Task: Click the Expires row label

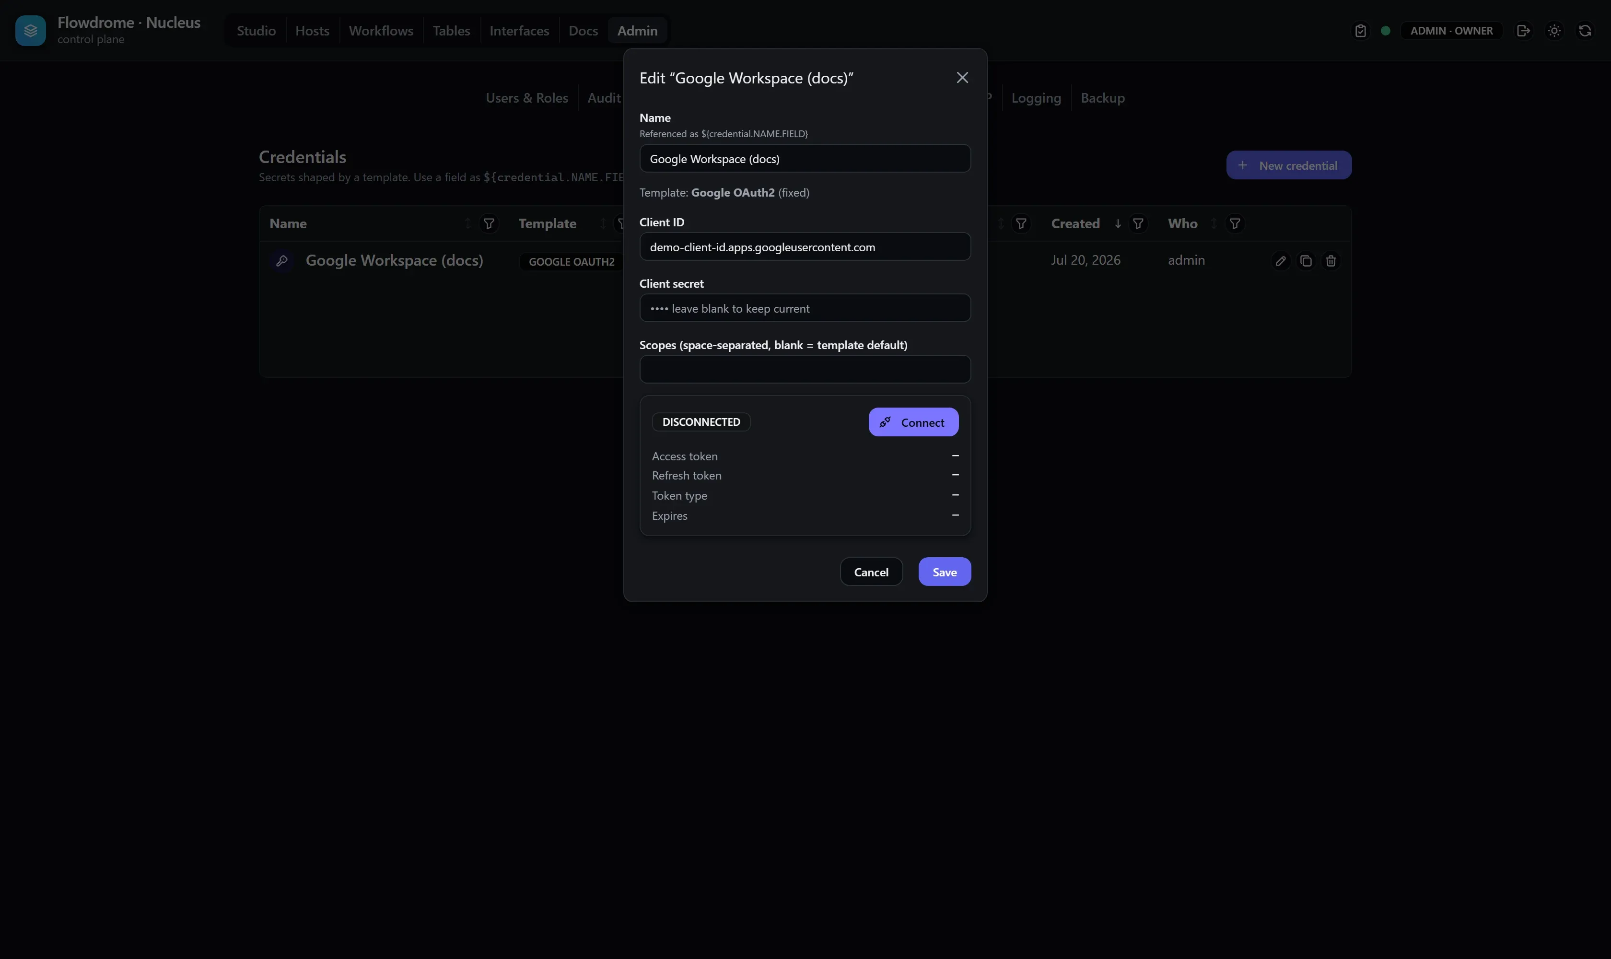Action: (669, 515)
